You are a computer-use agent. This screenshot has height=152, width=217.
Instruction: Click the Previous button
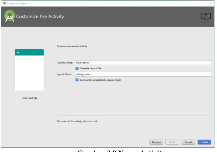(x=156, y=142)
